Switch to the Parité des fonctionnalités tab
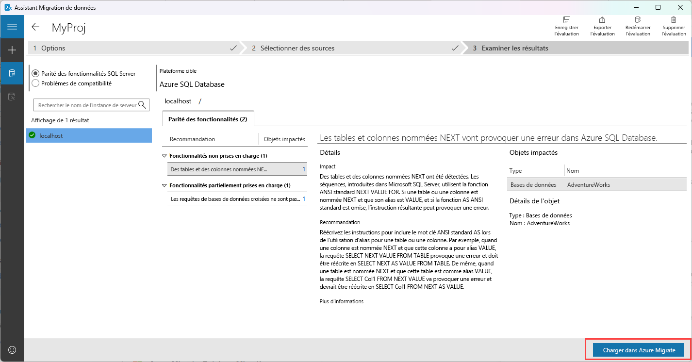 (x=208, y=118)
